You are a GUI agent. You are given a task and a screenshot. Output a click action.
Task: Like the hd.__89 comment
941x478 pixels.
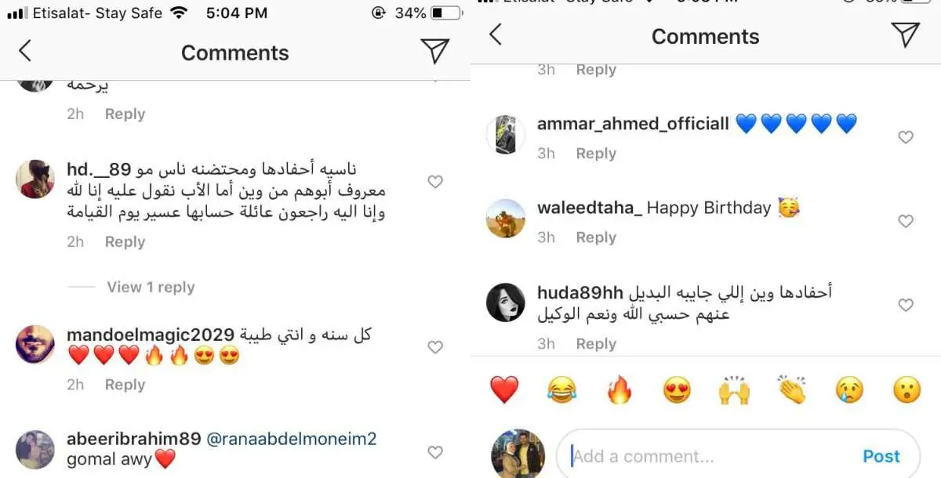pyautogui.click(x=435, y=182)
